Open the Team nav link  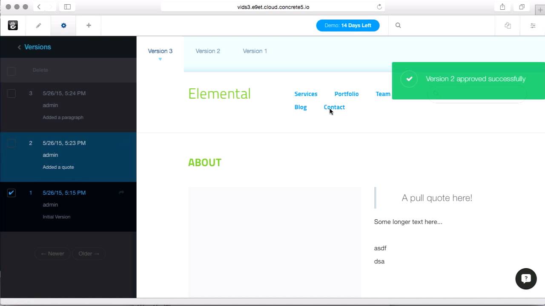pos(383,94)
